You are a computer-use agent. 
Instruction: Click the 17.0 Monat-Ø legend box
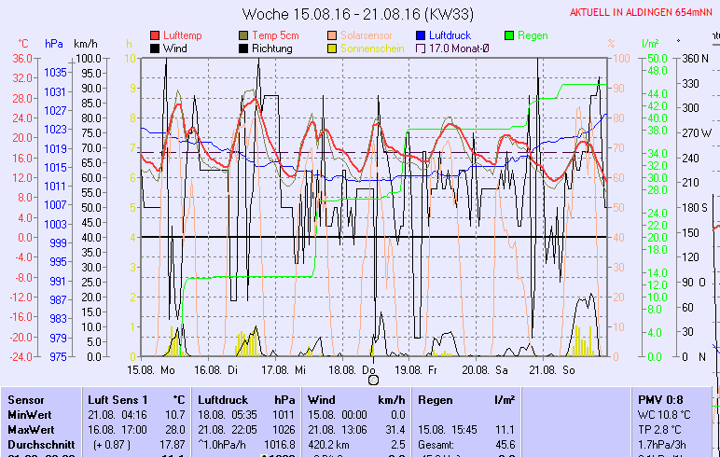tap(421, 48)
